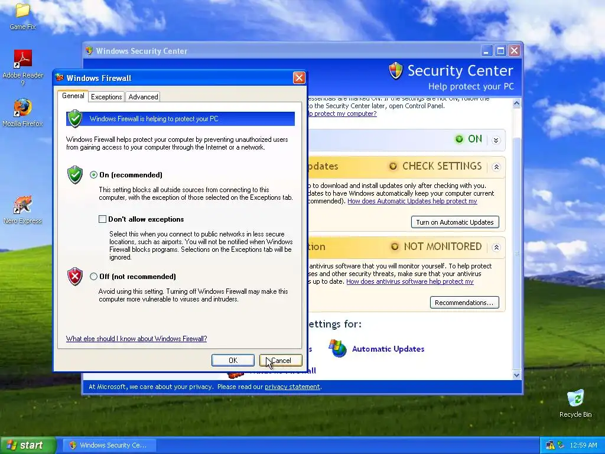Launch Mozilla Firefox from the desktop

(23, 108)
